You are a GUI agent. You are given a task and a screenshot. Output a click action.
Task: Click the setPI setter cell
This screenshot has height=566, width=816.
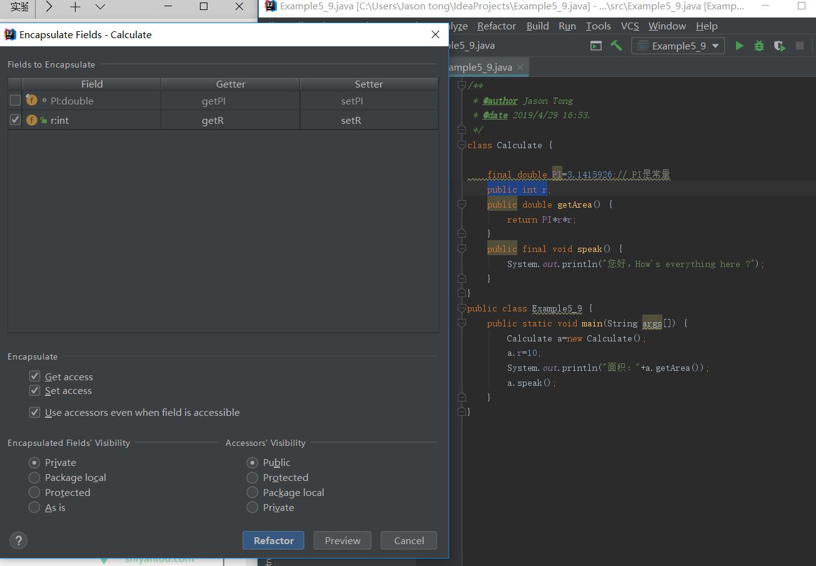point(369,101)
